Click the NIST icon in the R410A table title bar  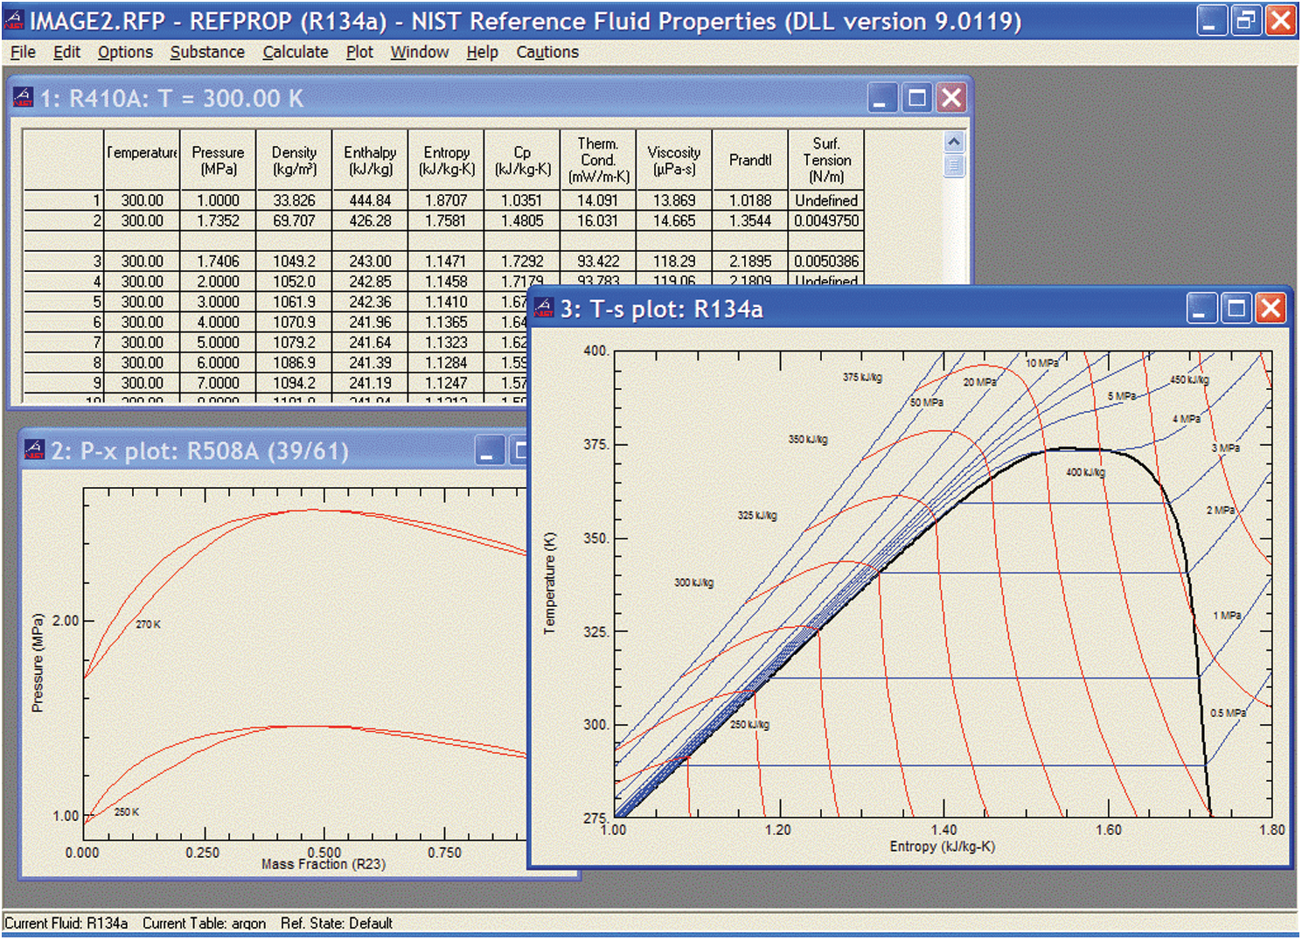(x=23, y=98)
